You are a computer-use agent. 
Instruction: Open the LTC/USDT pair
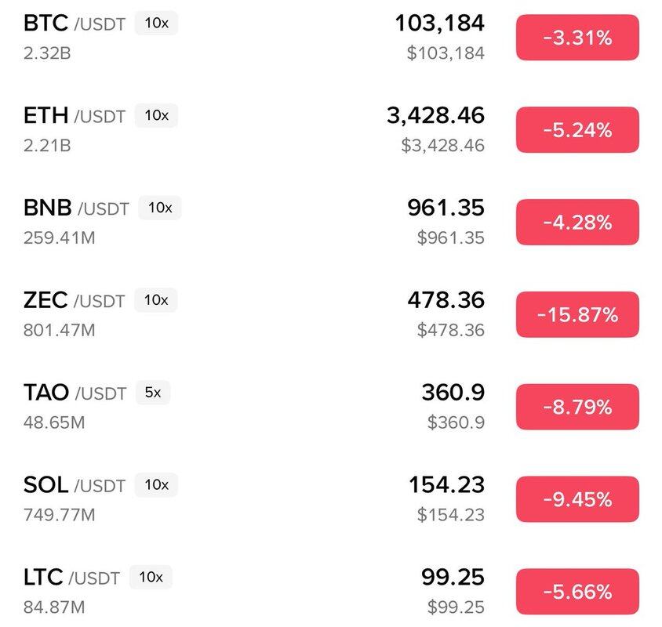coord(71,578)
